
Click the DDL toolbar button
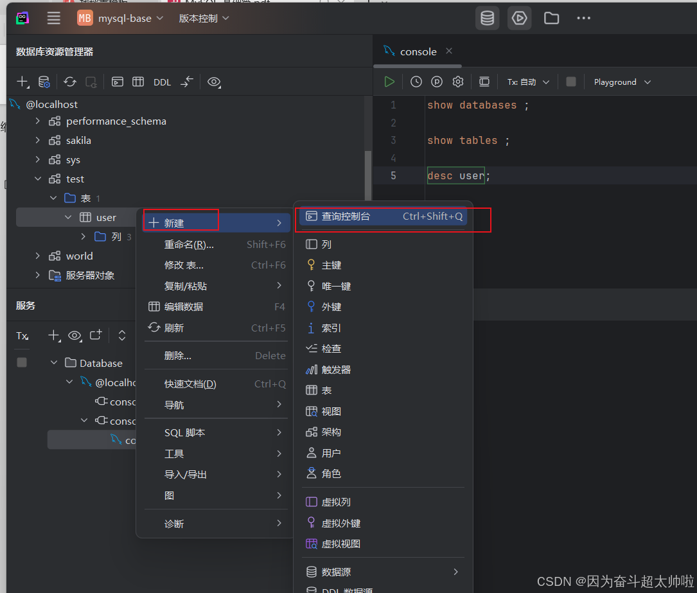tap(163, 82)
